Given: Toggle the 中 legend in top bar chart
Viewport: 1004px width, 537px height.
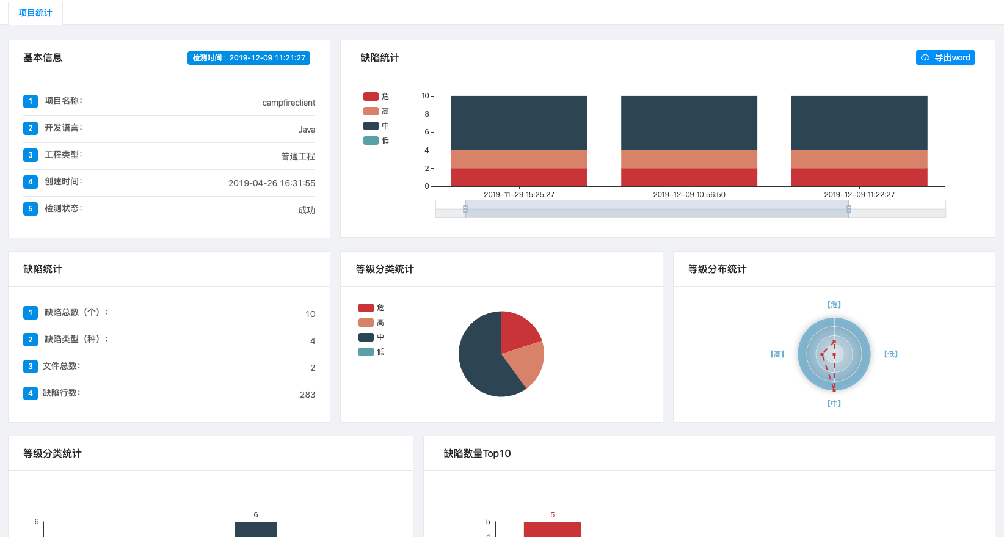Looking at the screenshot, I should pos(376,126).
